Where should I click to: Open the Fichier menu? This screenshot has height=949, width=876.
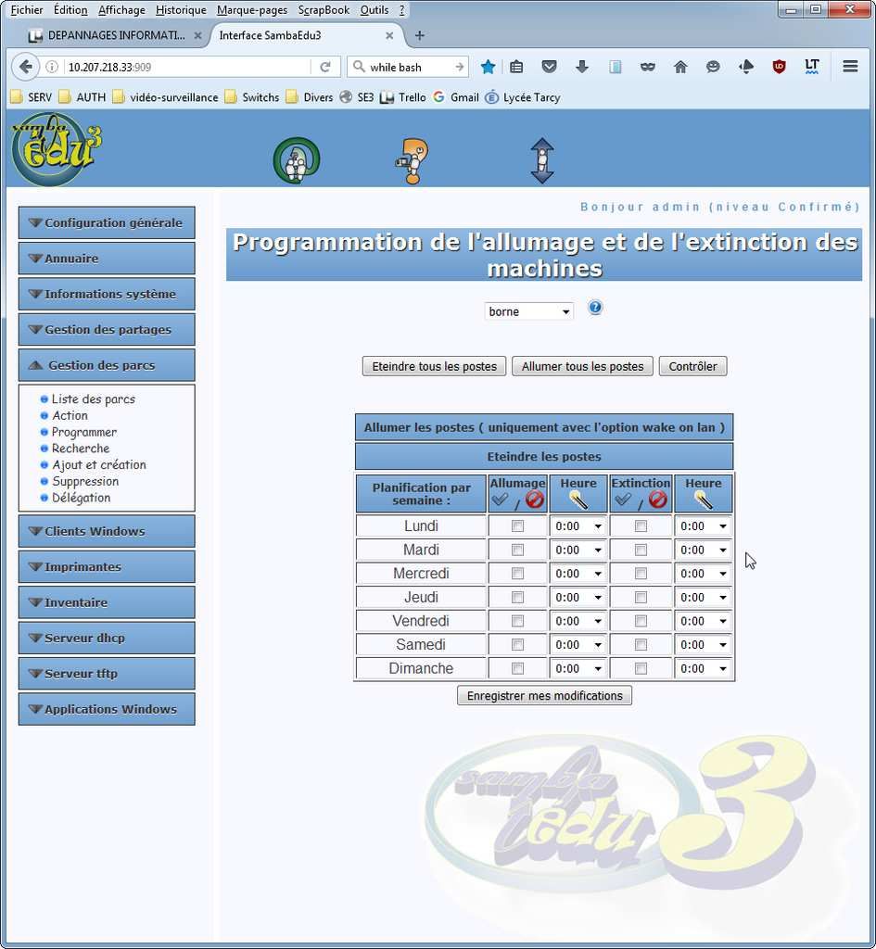[27, 9]
